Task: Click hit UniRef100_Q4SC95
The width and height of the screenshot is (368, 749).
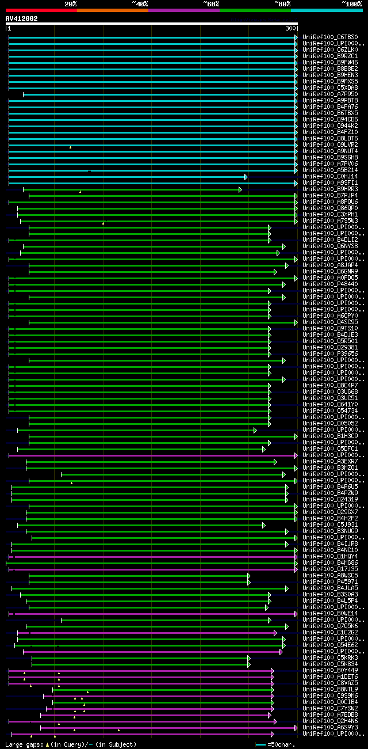Action: (x=330, y=322)
